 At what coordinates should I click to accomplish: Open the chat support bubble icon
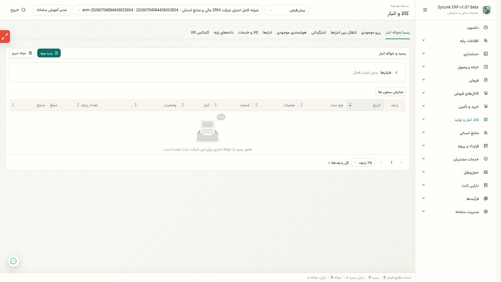click(13, 261)
